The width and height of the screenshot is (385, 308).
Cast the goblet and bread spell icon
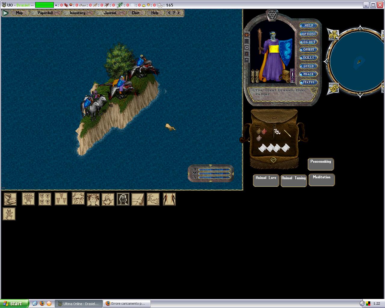click(10, 199)
